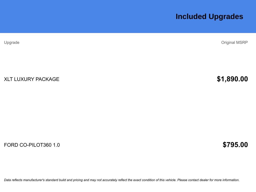
Task: Click the blue header banner
Action: point(128,16)
